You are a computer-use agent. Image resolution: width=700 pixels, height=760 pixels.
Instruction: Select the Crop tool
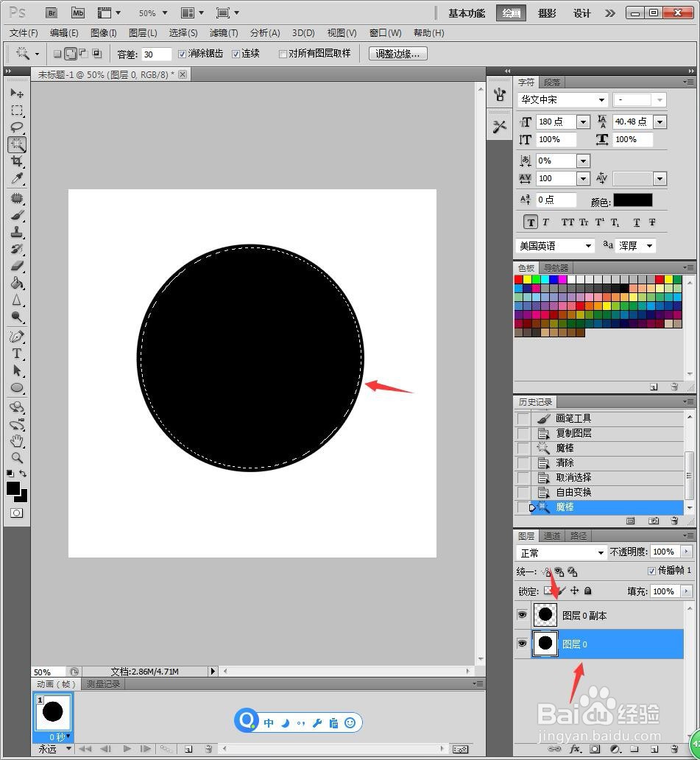[x=16, y=161]
